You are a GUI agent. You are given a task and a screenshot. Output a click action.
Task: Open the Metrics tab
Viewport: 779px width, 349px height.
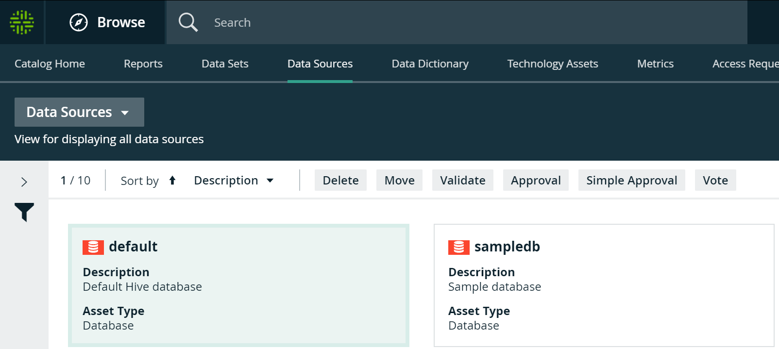click(x=655, y=64)
